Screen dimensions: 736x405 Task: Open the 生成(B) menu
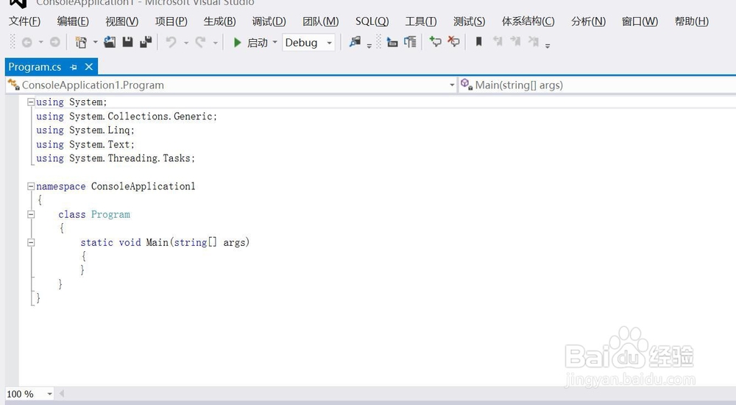219,21
